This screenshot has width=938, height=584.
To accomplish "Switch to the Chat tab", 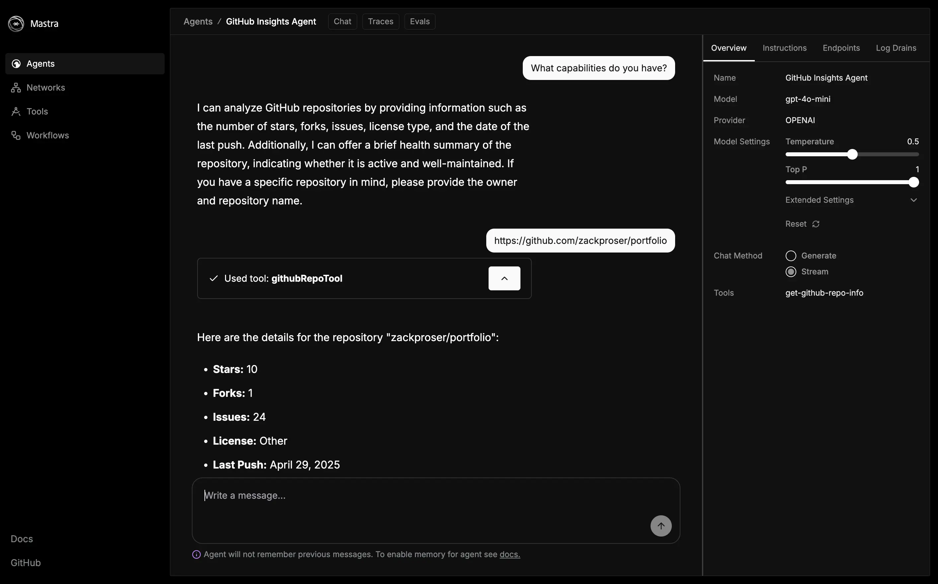I will 342,22.
